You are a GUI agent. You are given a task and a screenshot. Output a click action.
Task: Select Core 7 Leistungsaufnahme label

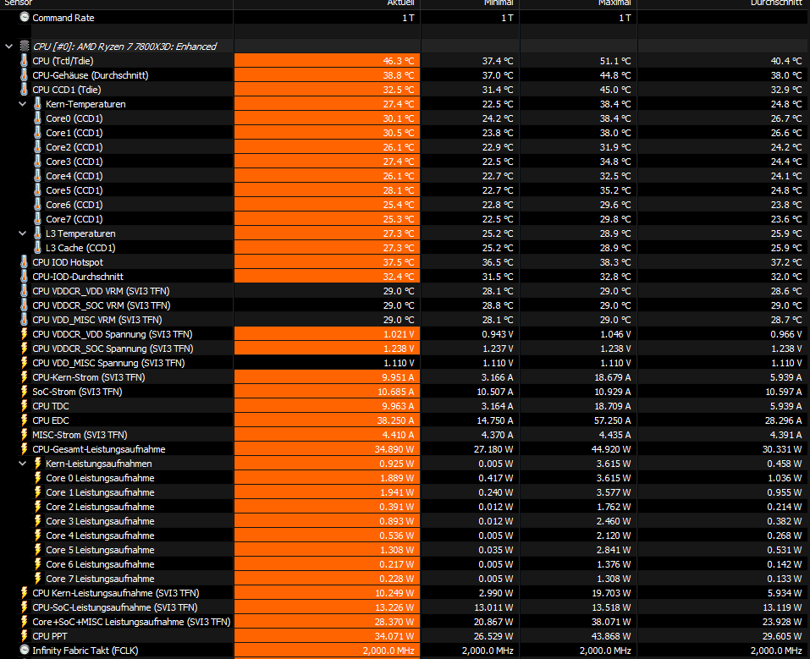tap(100, 579)
